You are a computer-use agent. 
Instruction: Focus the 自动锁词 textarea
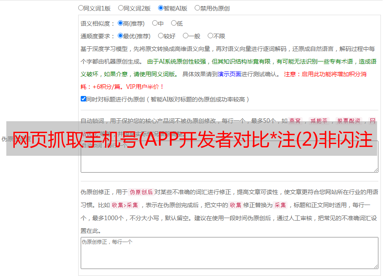click(230, 157)
